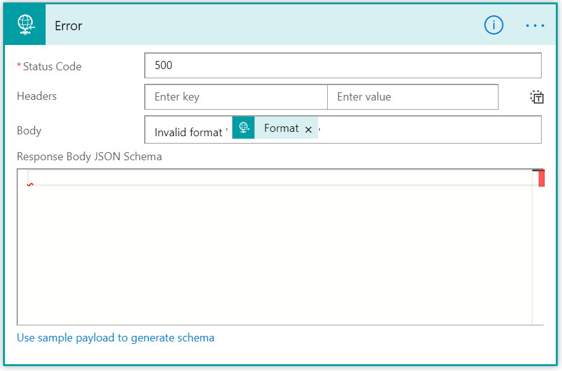Switch Headers to text mode icon
562x371 pixels.
[x=537, y=97]
